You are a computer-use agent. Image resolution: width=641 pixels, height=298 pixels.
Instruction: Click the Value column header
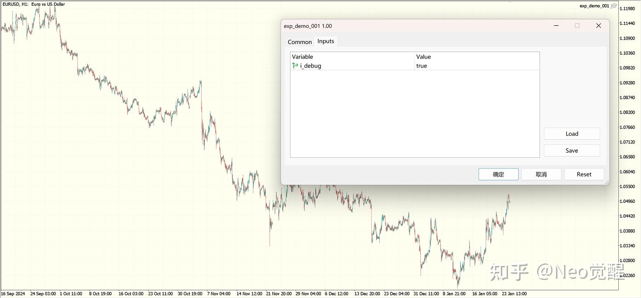[477, 57]
